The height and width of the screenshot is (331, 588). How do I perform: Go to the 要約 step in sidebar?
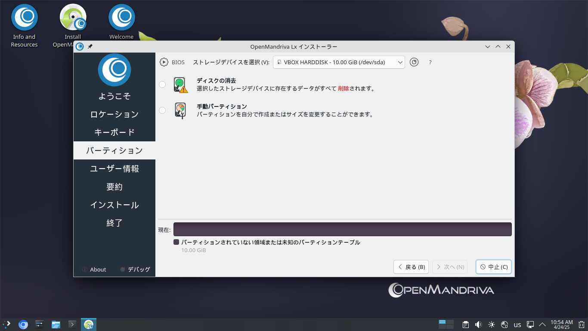coord(115,187)
